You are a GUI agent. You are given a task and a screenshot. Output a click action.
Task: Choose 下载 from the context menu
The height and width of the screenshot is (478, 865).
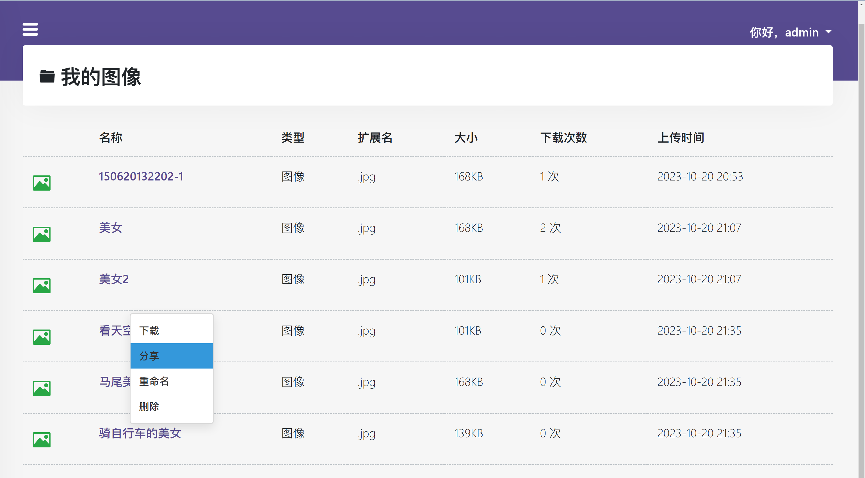[172, 331]
